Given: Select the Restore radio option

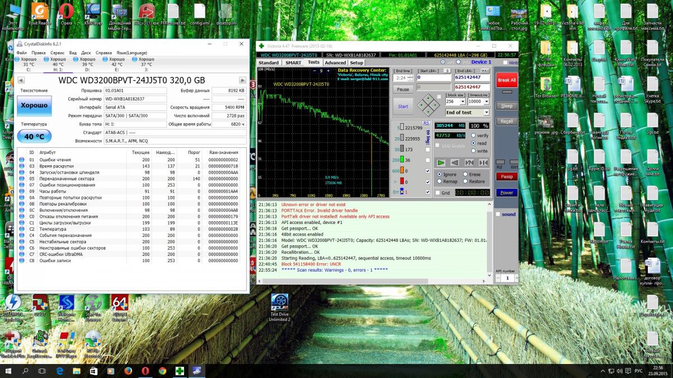Looking at the screenshot, I should 465,181.
